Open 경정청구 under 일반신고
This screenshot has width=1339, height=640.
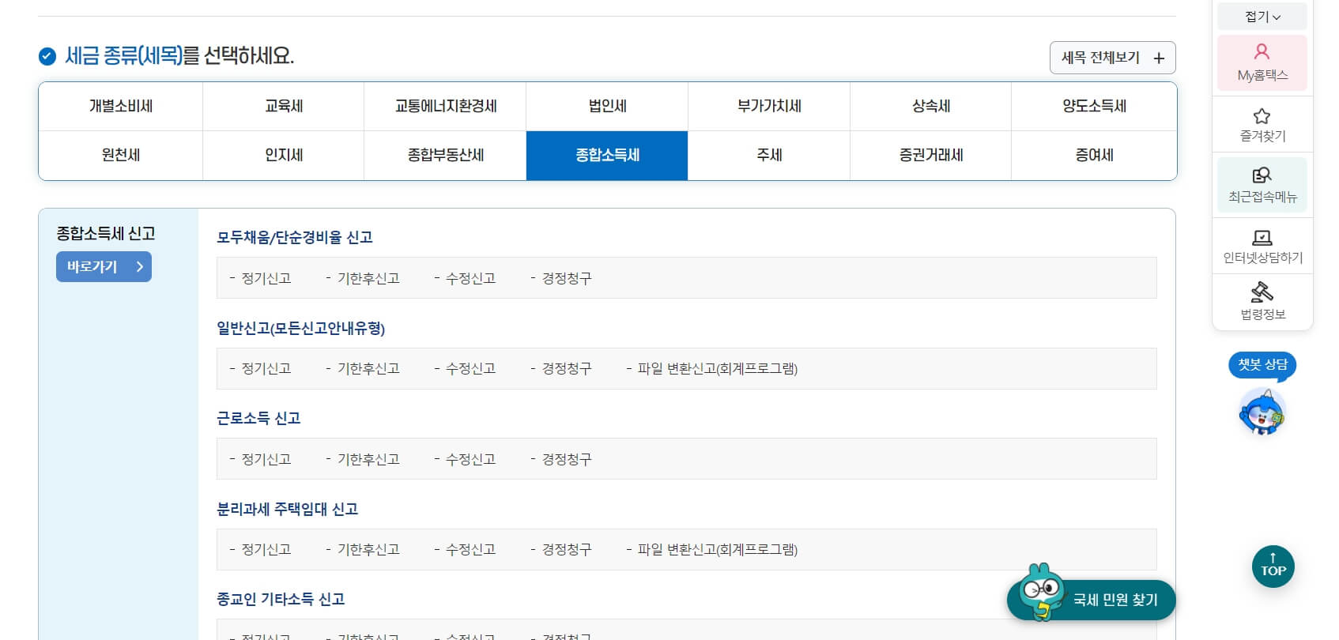point(567,368)
